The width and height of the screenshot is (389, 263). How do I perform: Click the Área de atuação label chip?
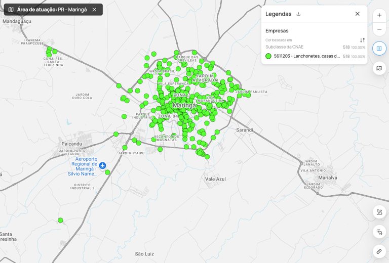coord(52,10)
